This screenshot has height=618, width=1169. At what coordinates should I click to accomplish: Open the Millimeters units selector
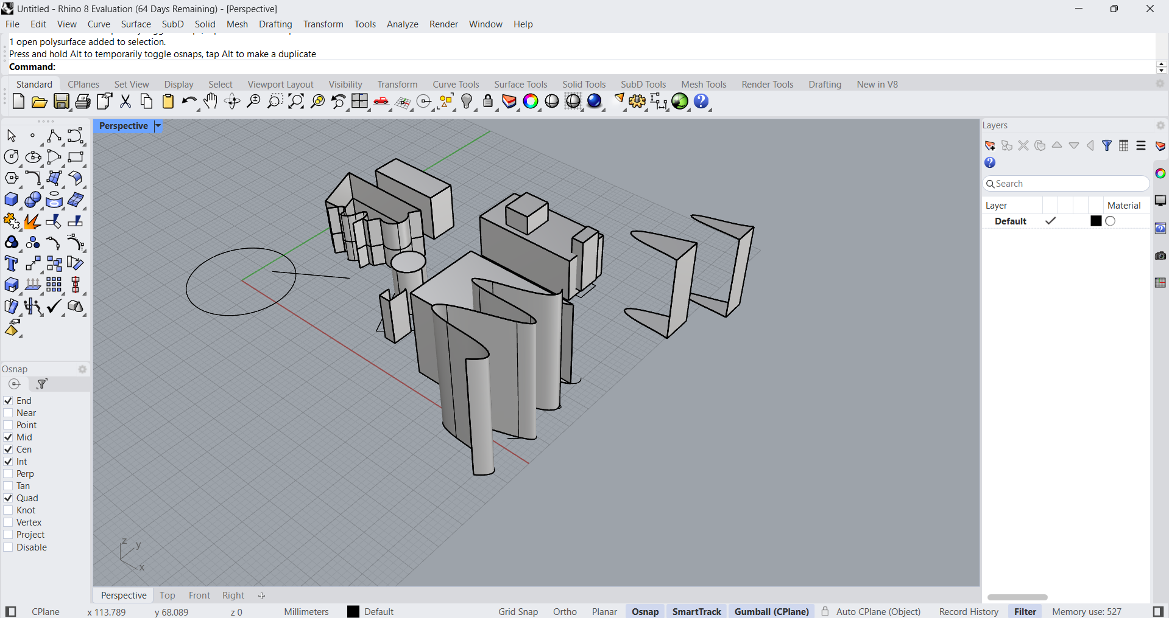(x=306, y=612)
